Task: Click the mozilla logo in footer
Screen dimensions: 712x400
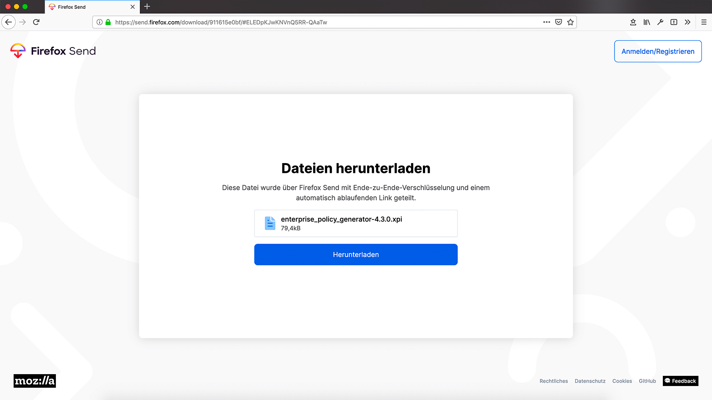Action: 35,381
